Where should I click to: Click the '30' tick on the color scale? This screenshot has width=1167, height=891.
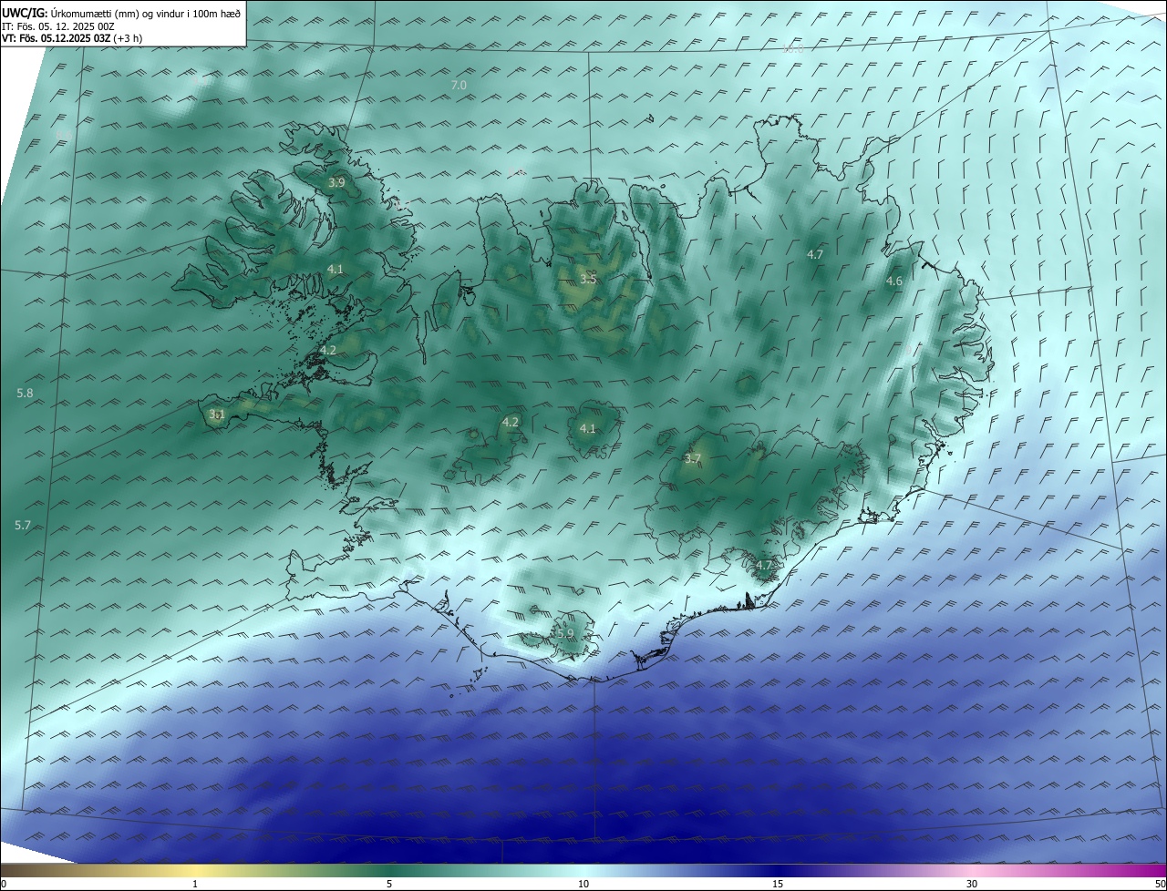pos(972,884)
